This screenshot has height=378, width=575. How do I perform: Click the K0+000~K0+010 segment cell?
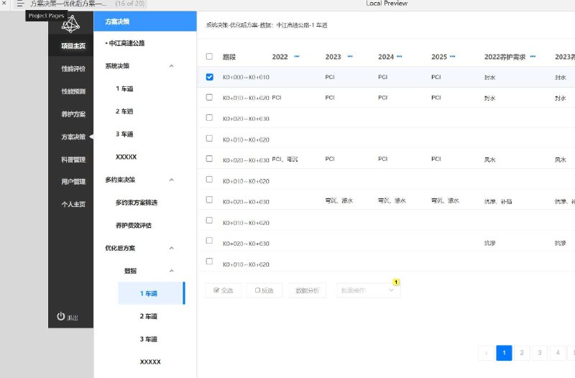click(246, 78)
